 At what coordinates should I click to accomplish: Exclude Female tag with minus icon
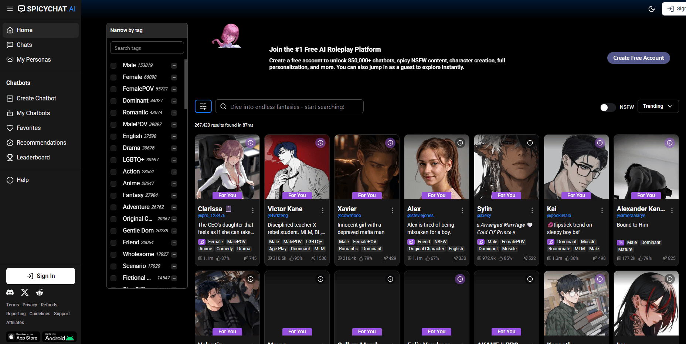tap(174, 78)
